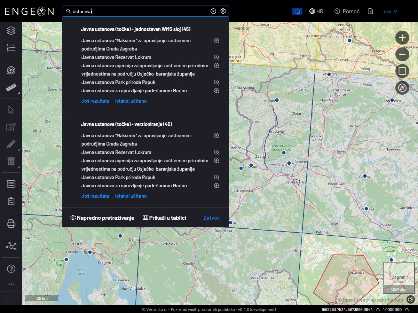The image size is (418, 313).
Task: Close the search results with Zatvori
Action: pyautogui.click(x=212, y=218)
